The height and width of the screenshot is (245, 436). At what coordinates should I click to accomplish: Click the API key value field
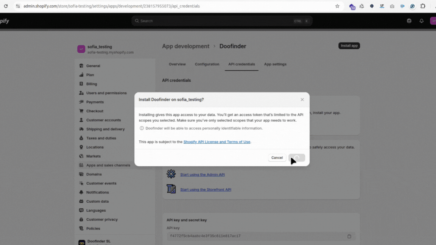[261, 236]
